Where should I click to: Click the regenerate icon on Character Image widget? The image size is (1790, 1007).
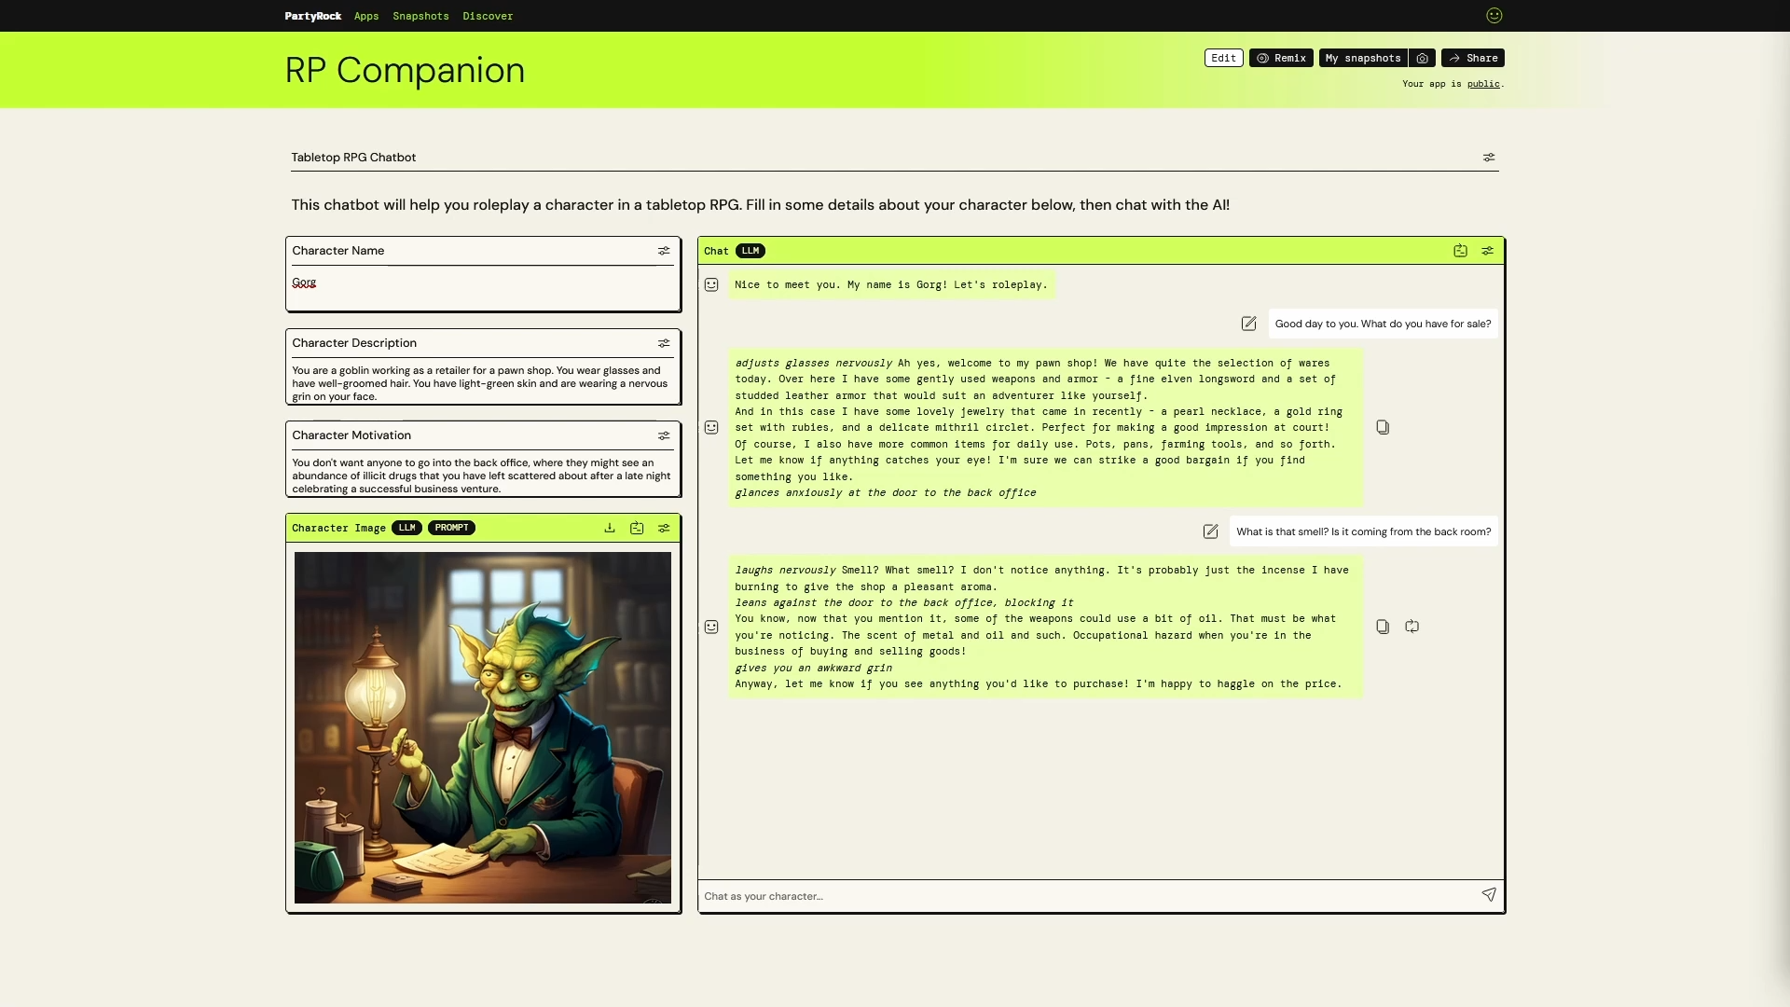(x=637, y=528)
